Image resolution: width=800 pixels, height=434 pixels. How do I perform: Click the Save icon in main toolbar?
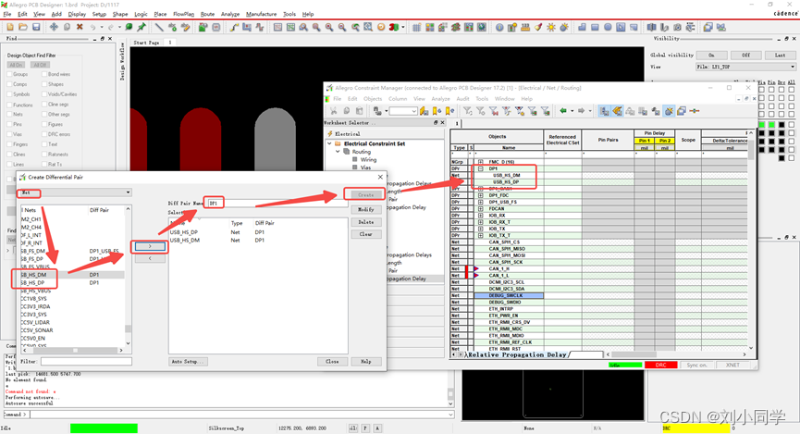coord(36,27)
